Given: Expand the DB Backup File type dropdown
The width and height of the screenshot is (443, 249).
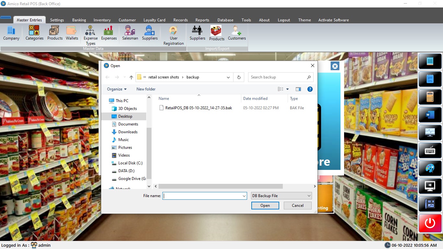Looking at the screenshot, I should click(309, 196).
